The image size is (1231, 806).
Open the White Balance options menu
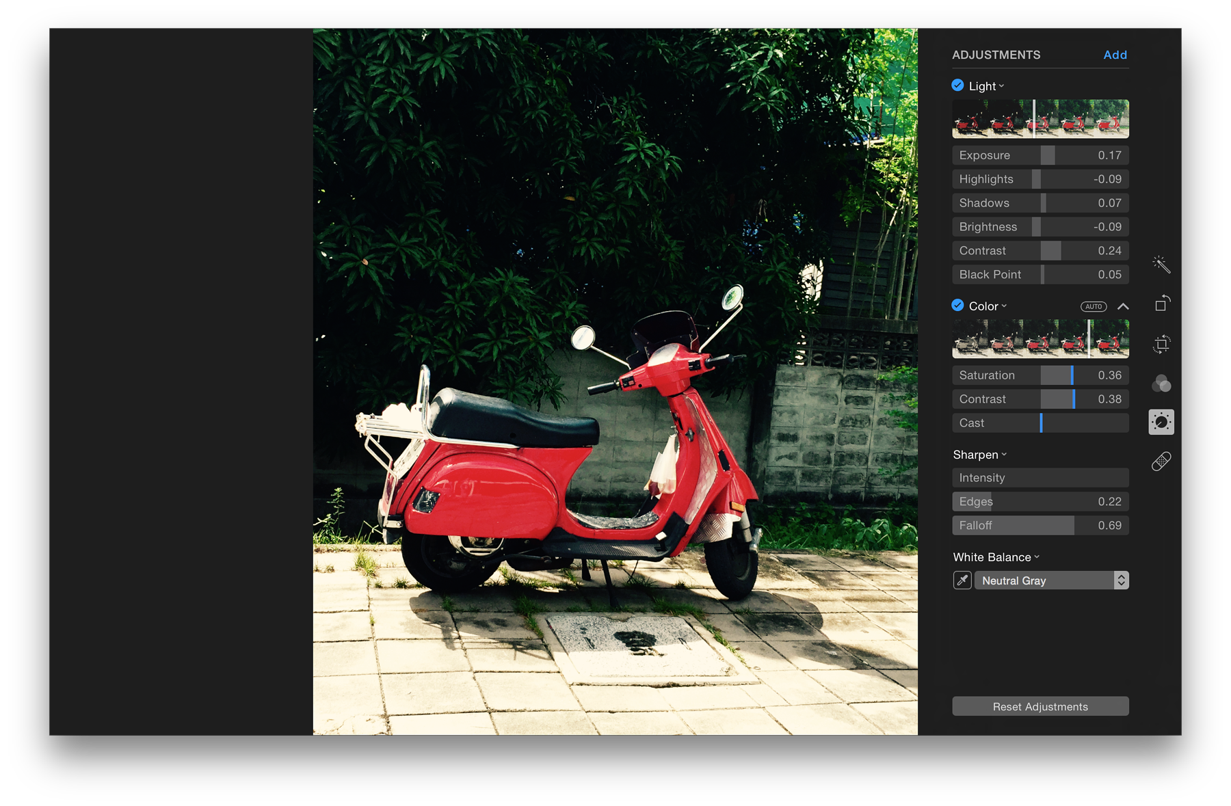point(996,557)
